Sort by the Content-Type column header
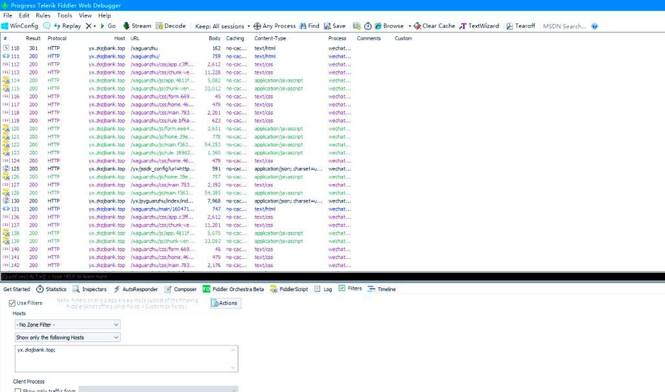The height and width of the screenshot is (392, 665). [270, 38]
